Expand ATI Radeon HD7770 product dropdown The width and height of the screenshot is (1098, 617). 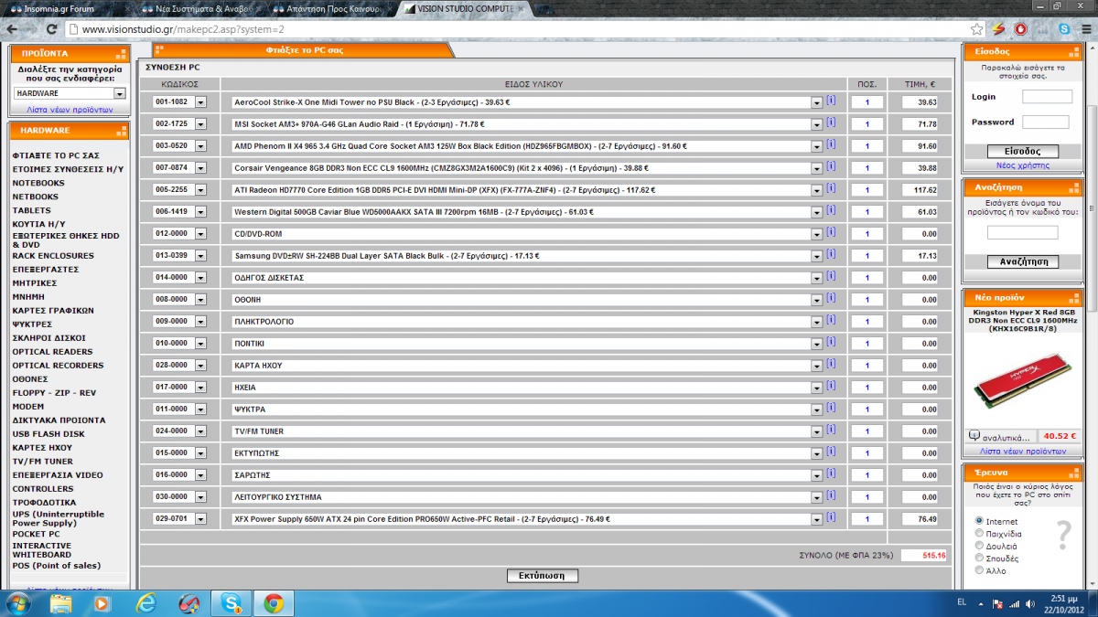coord(817,190)
